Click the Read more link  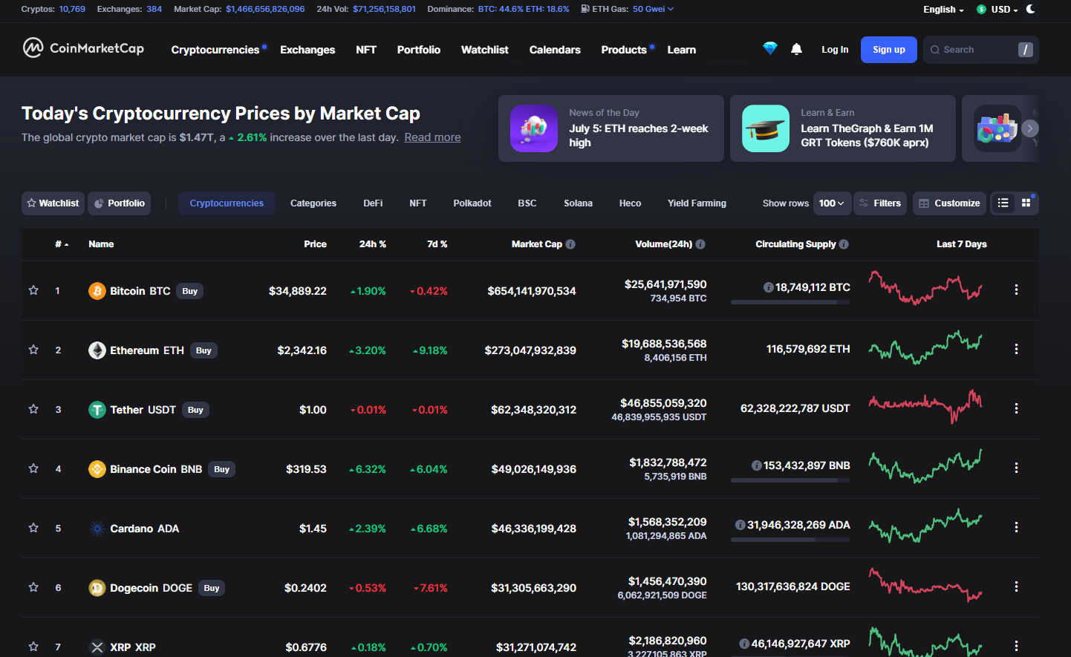[432, 137]
